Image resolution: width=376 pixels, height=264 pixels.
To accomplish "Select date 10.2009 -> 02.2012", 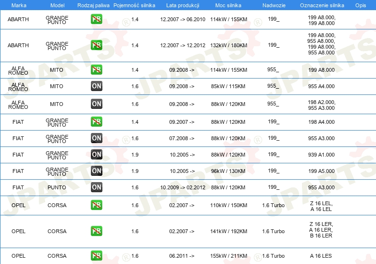I will [x=183, y=187].
